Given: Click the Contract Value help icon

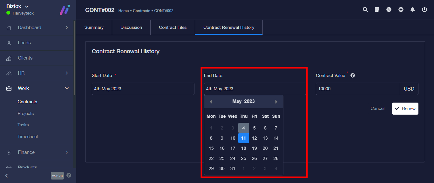Looking at the screenshot, I should 353,76.
